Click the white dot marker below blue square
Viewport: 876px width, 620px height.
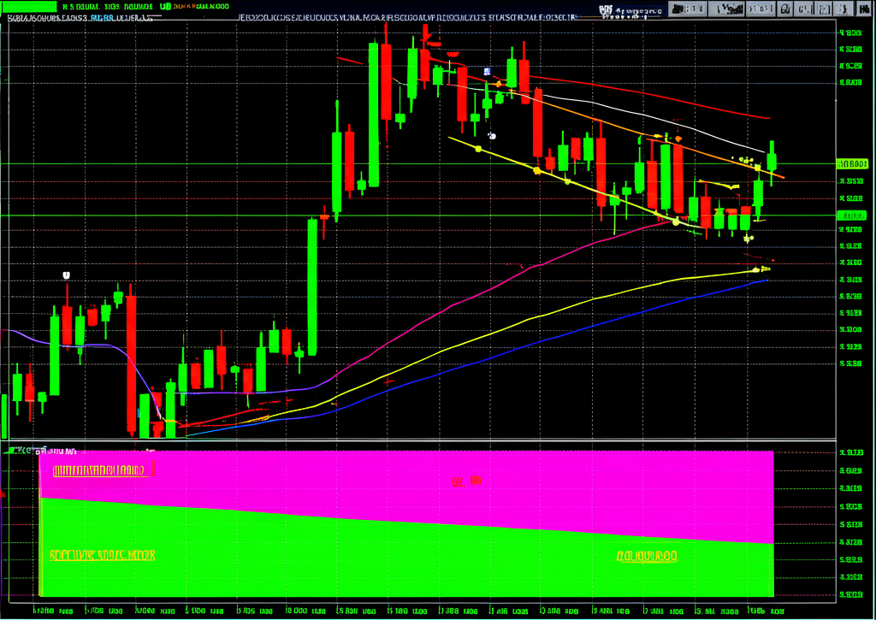click(492, 135)
